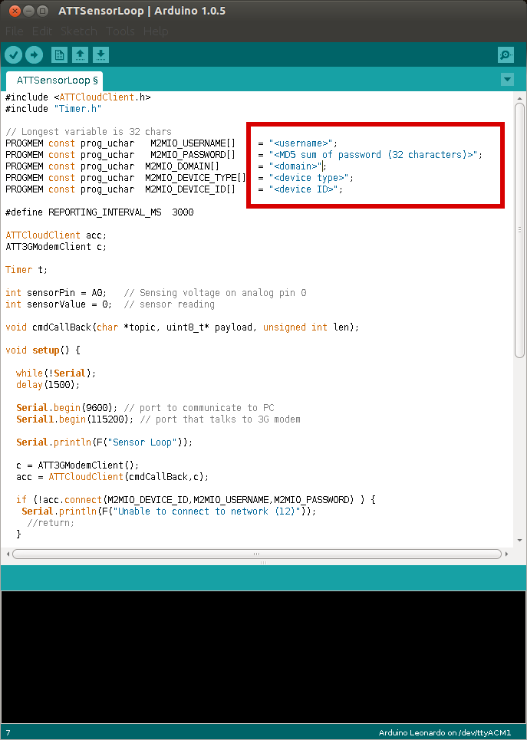The width and height of the screenshot is (527, 740).
Task: Click the Verify checkmark button
Action: click(13, 54)
